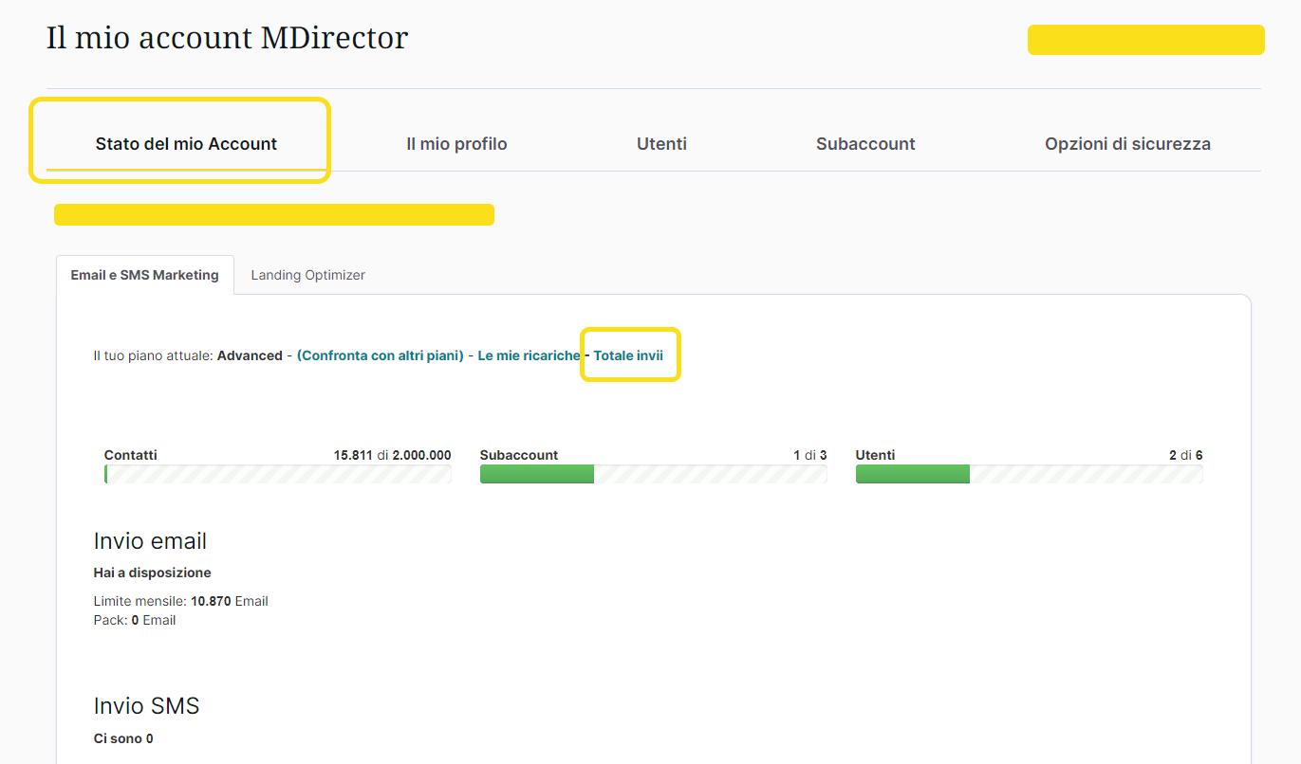
Task: View Totale invii link
Action: tap(628, 355)
